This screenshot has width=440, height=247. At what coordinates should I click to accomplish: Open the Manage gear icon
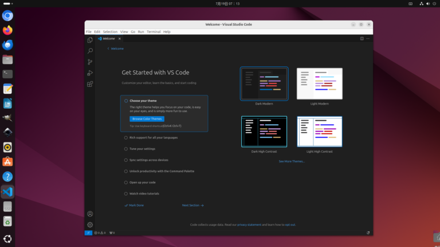90,225
